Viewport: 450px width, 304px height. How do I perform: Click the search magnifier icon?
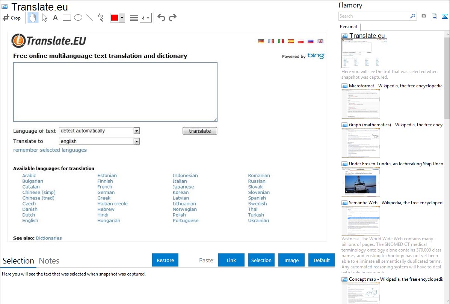pos(413,16)
